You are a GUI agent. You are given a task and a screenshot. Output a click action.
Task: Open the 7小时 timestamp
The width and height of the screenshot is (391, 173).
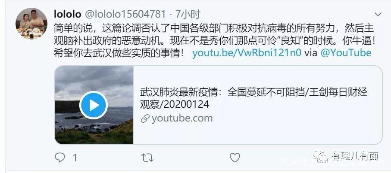pos(188,15)
